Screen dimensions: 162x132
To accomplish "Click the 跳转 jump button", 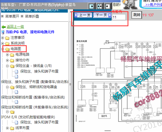I will (137, 15).
